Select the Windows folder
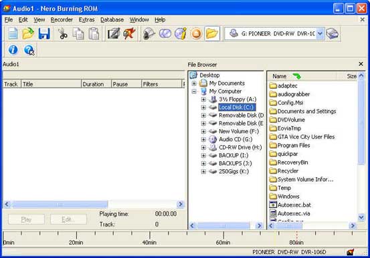This screenshot has width=370, height=258. (x=288, y=197)
